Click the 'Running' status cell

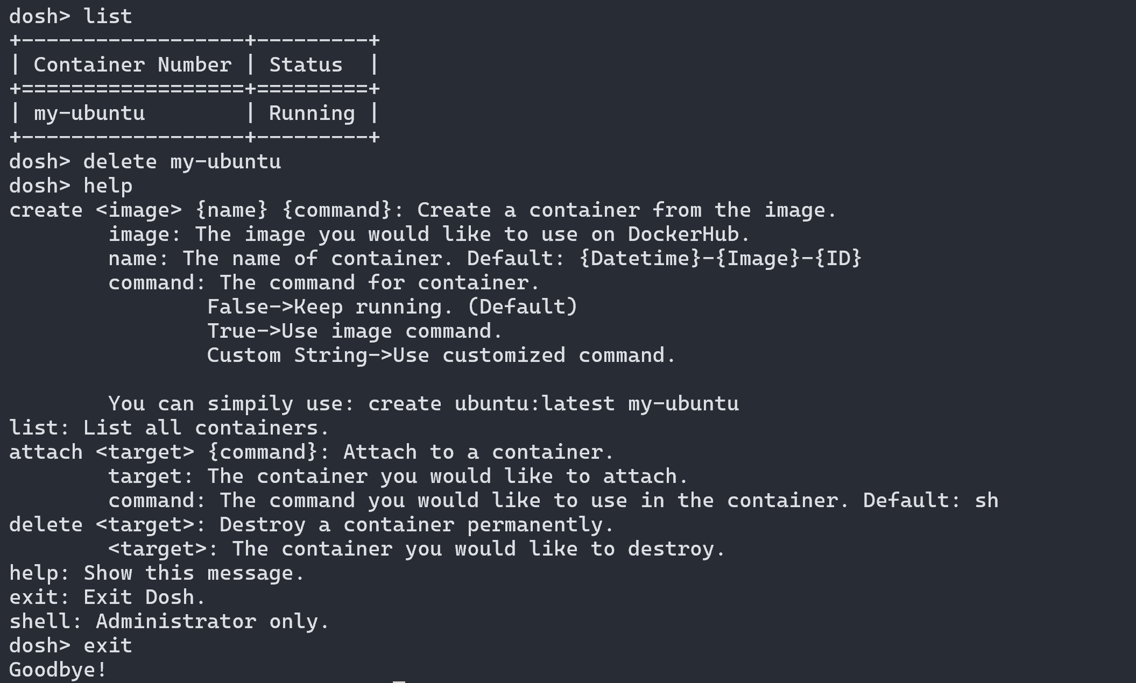pyautogui.click(x=312, y=113)
